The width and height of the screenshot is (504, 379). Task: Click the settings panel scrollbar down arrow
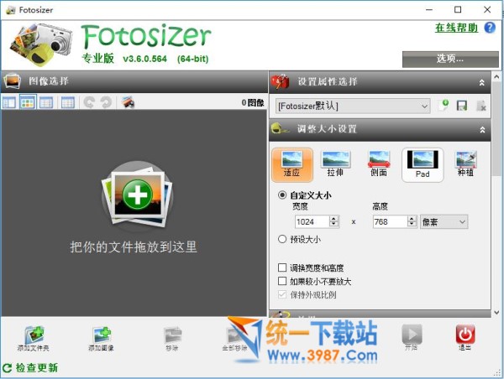point(496,312)
